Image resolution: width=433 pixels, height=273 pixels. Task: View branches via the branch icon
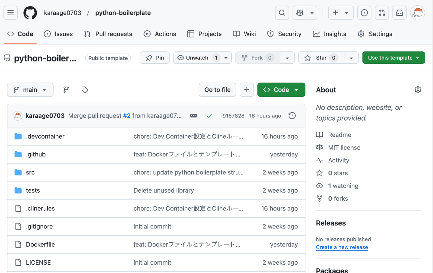click(x=66, y=90)
